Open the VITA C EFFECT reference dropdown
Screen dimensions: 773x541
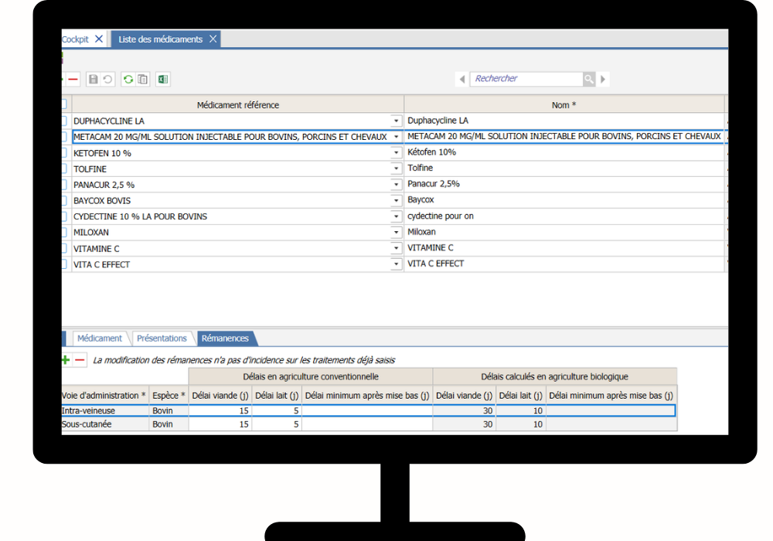[x=396, y=264]
